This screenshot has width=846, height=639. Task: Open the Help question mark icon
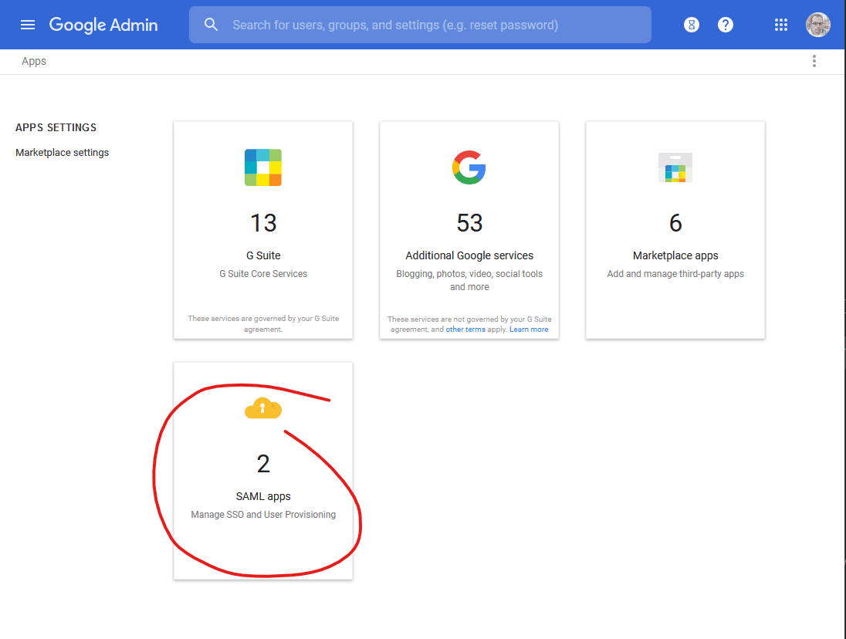(726, 25)
